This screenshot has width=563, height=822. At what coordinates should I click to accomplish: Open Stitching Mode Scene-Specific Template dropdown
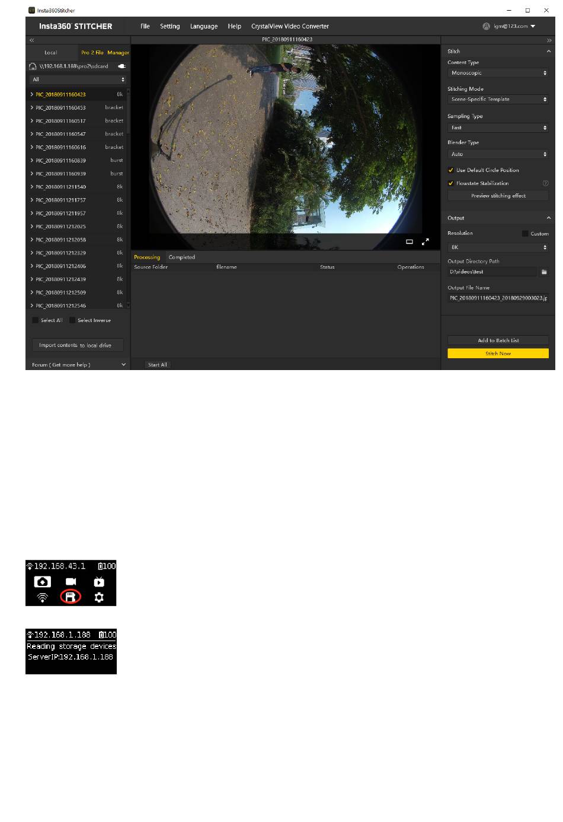(498, 99)
